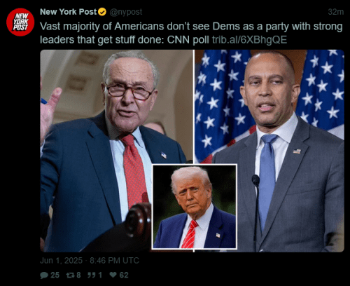The image size is (350, 286).
Task: Open left photo of man with glasses
Action: point(116,151)
